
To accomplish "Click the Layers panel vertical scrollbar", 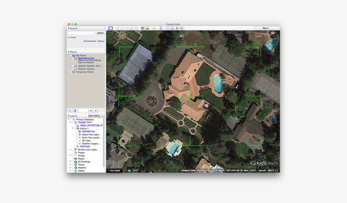I will [x=104, y=143].
